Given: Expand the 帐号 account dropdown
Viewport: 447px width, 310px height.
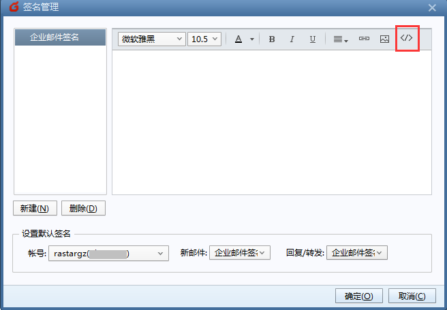Looking at the screenshot, I should 108,253.
